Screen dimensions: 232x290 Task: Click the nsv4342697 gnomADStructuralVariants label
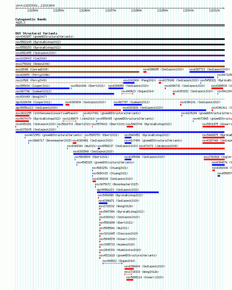pos(45,37)
